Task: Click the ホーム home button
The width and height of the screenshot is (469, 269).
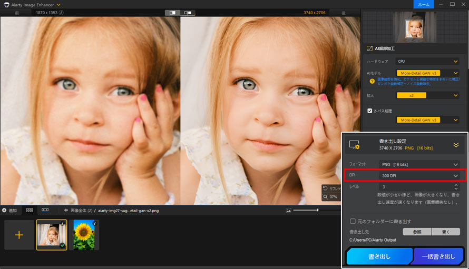Action: pos(424,5)
